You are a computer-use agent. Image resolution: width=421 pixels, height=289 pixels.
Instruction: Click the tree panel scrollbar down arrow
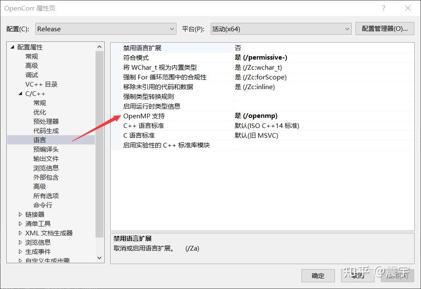(99, 258)
